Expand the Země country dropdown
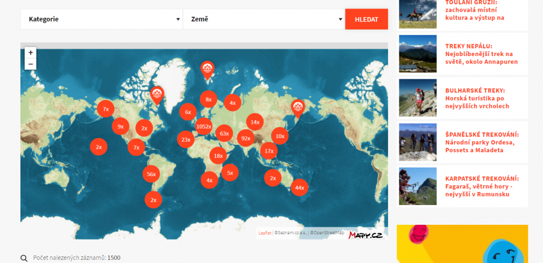Image resolution: width=543 pixels, height=263 pixels. coord(263,19)
